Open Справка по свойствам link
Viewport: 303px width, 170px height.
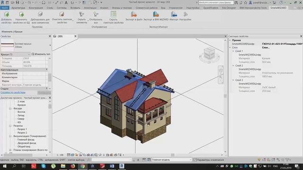coord(13,93)
